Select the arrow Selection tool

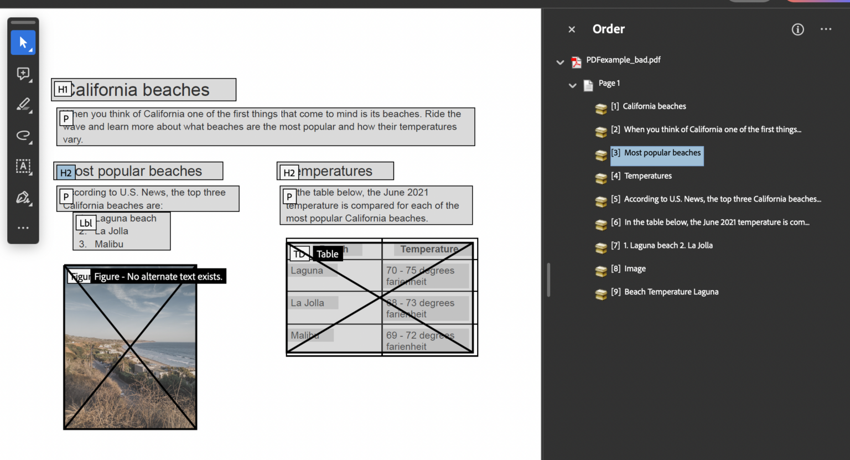pyautogui.click(x=23, y=43)
